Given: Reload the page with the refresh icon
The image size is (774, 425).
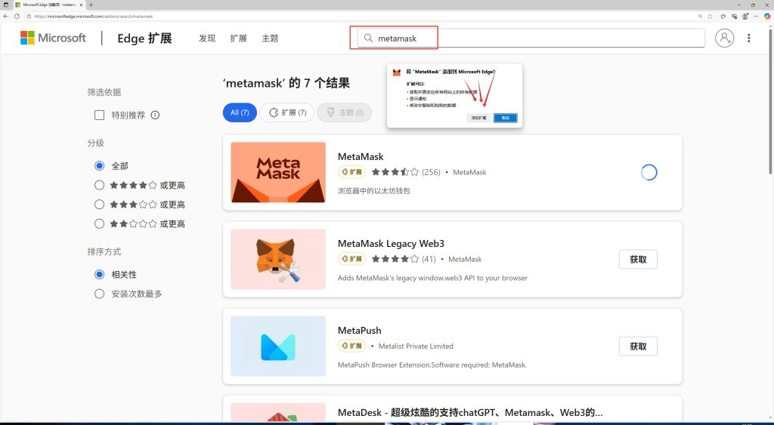Looking at the screenshot, I should click(17, 17).
